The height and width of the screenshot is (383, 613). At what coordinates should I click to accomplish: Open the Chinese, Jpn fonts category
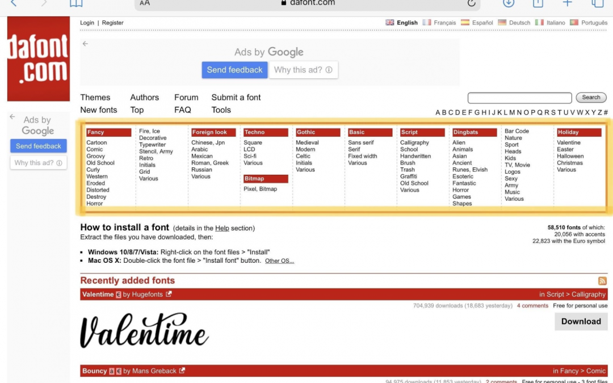point(208,142)
